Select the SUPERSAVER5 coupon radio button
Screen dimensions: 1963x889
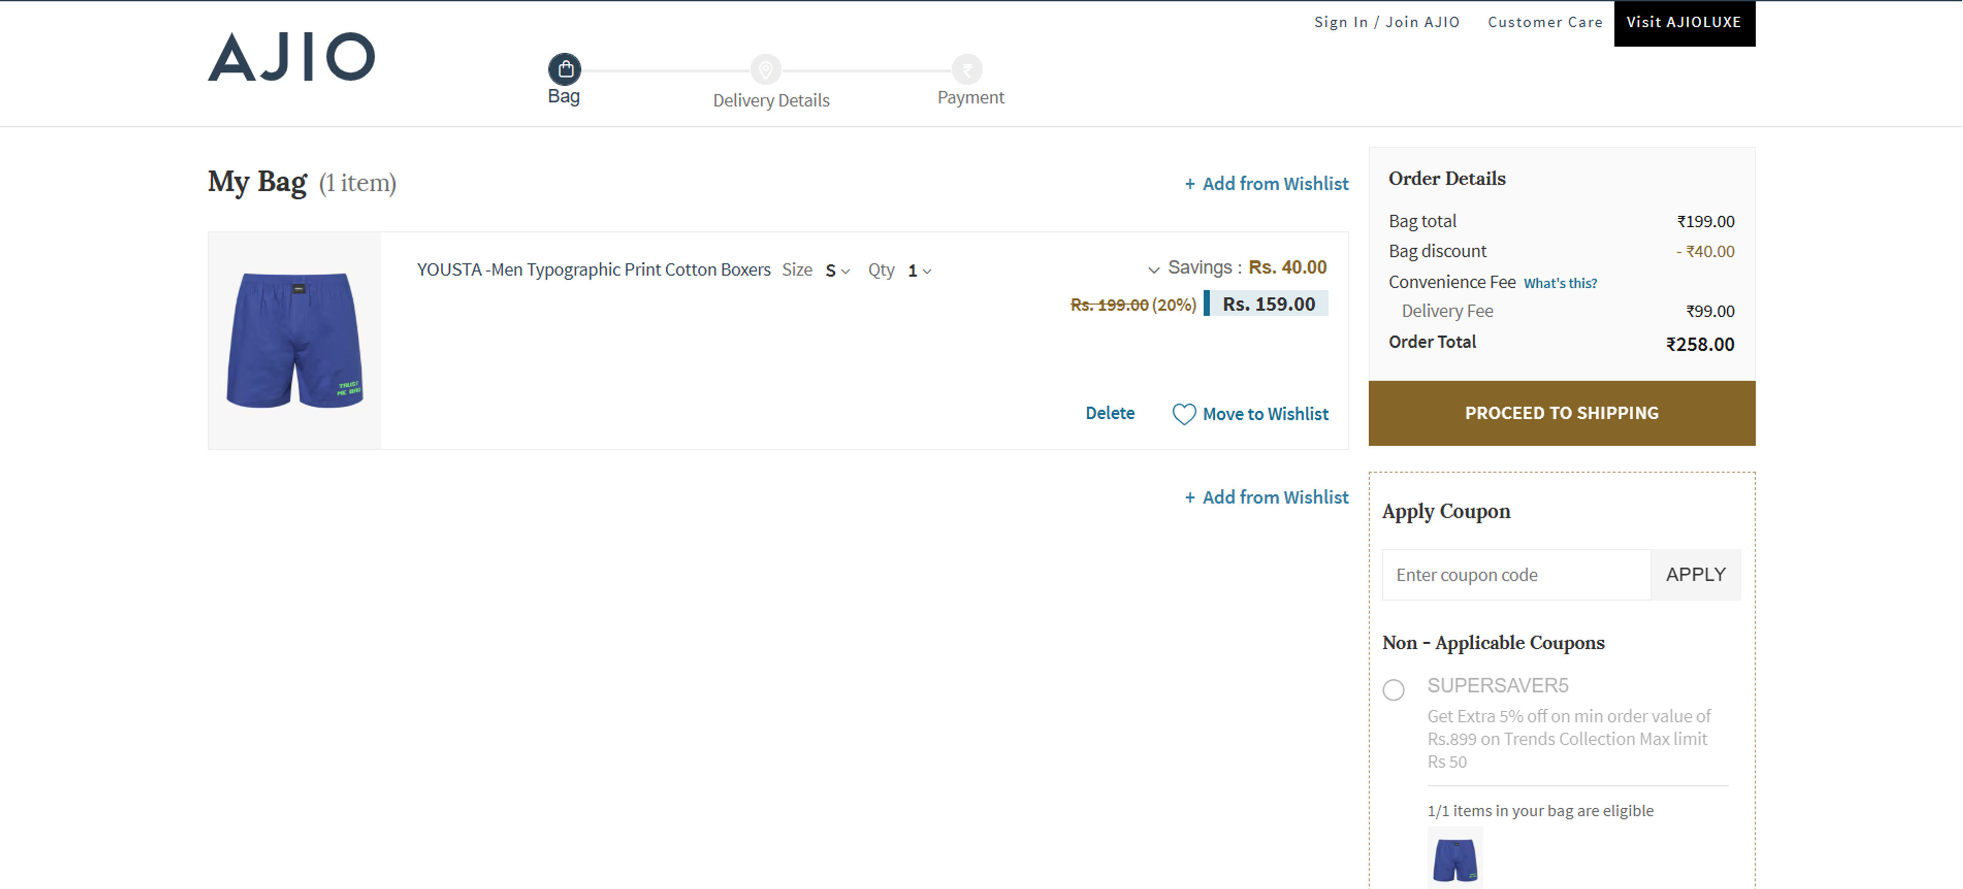(1395, 690)
